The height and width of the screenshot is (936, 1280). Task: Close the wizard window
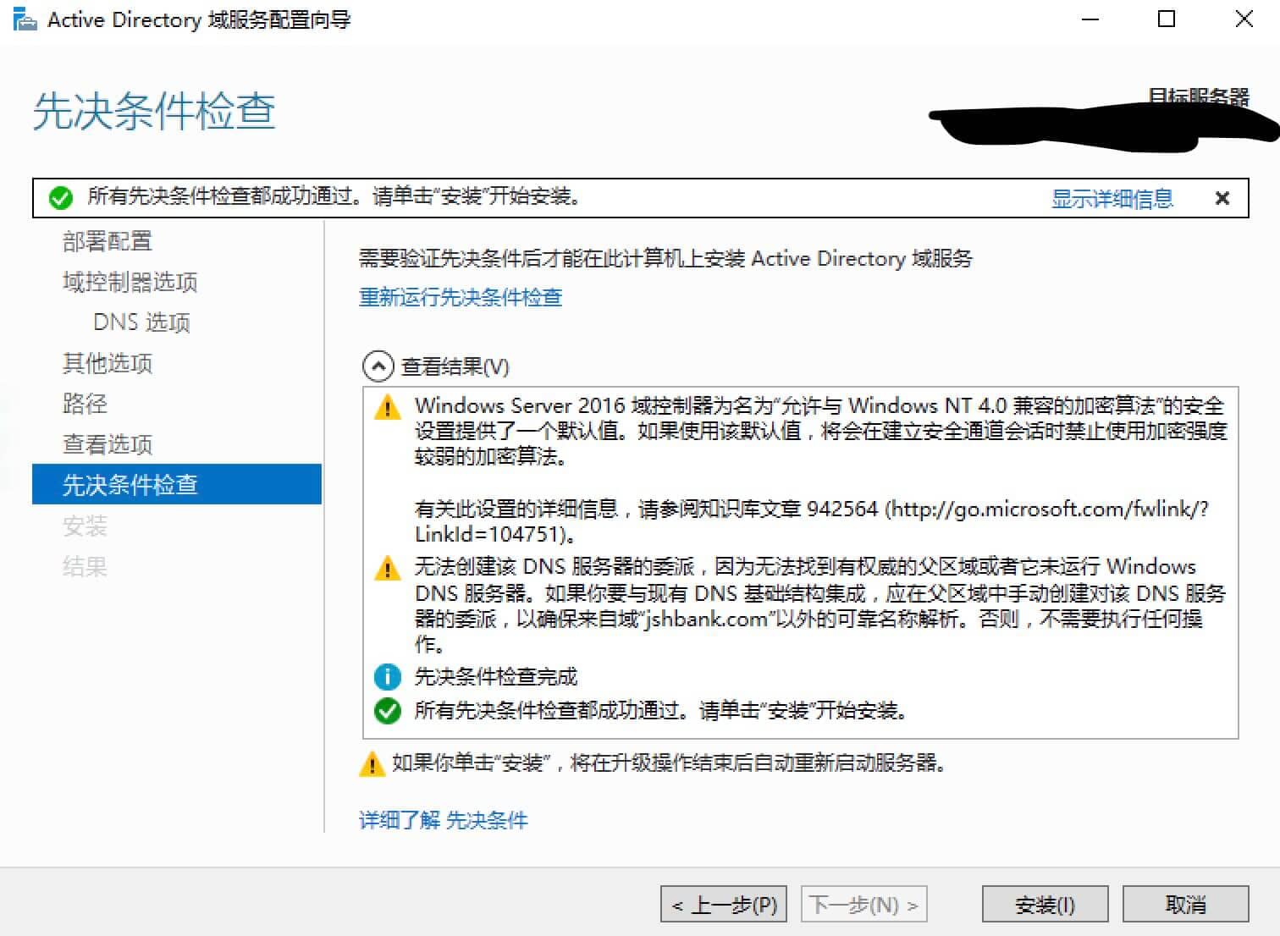1244,19
